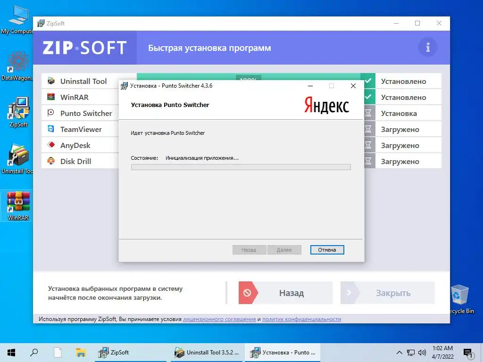Click the red Назад button in ZipSoft
483x362 pixels.
pos(285,293)
